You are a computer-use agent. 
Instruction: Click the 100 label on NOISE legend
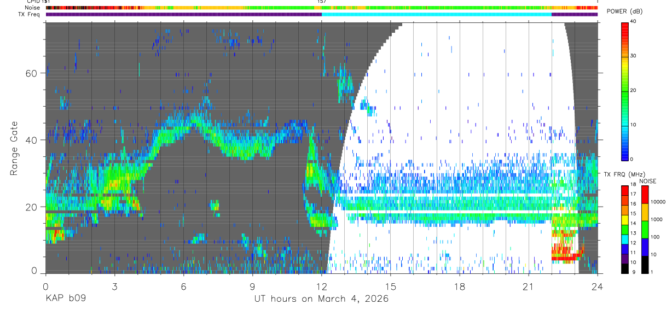pyautogui.click(x=656, y=237)
